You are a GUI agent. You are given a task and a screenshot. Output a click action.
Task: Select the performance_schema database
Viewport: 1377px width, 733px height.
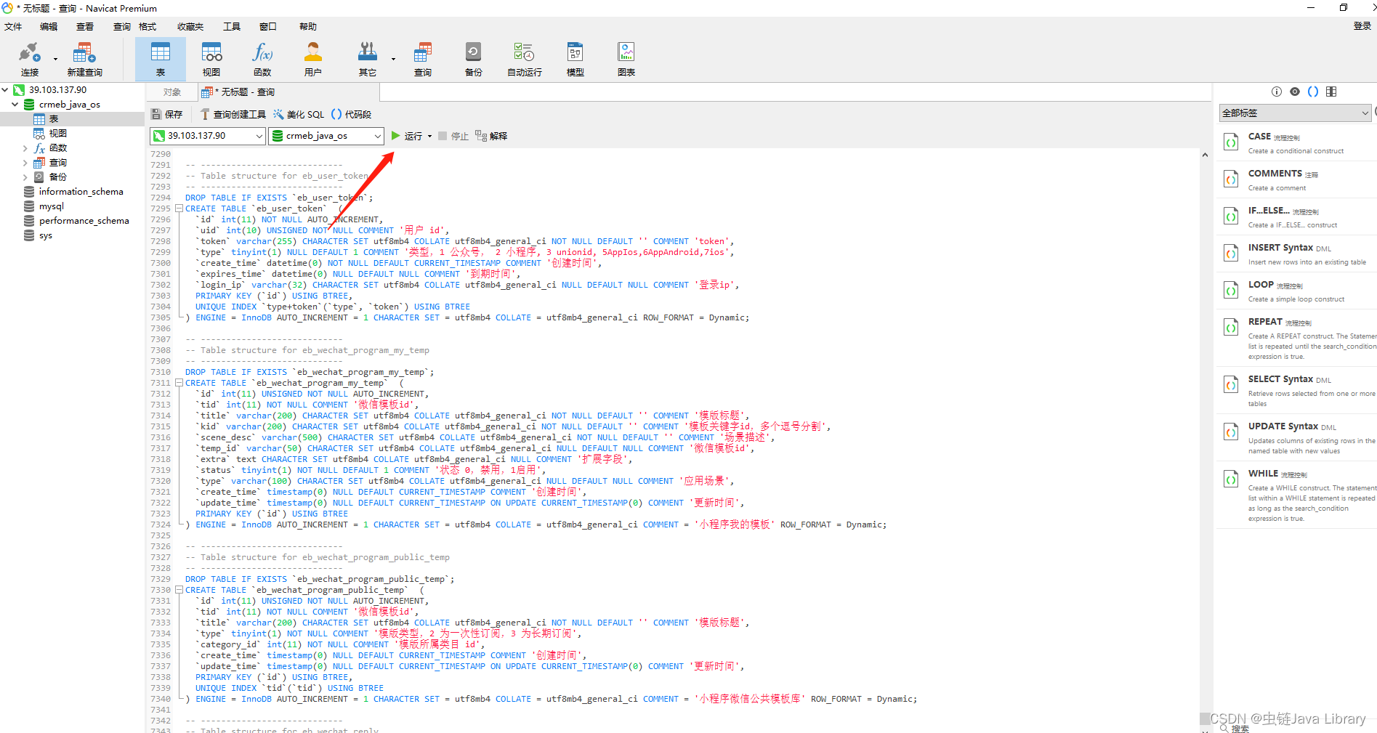click(x=84, y=221)
